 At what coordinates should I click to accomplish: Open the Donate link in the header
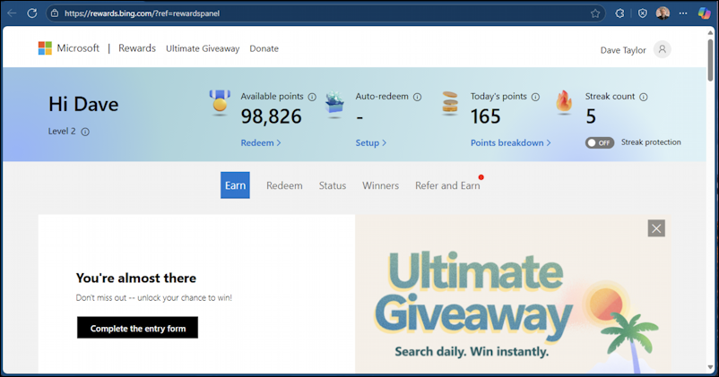click(264, 48)
